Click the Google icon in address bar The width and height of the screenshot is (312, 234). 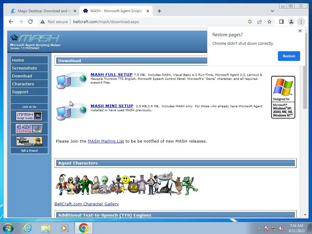click(x=250, y=22)
